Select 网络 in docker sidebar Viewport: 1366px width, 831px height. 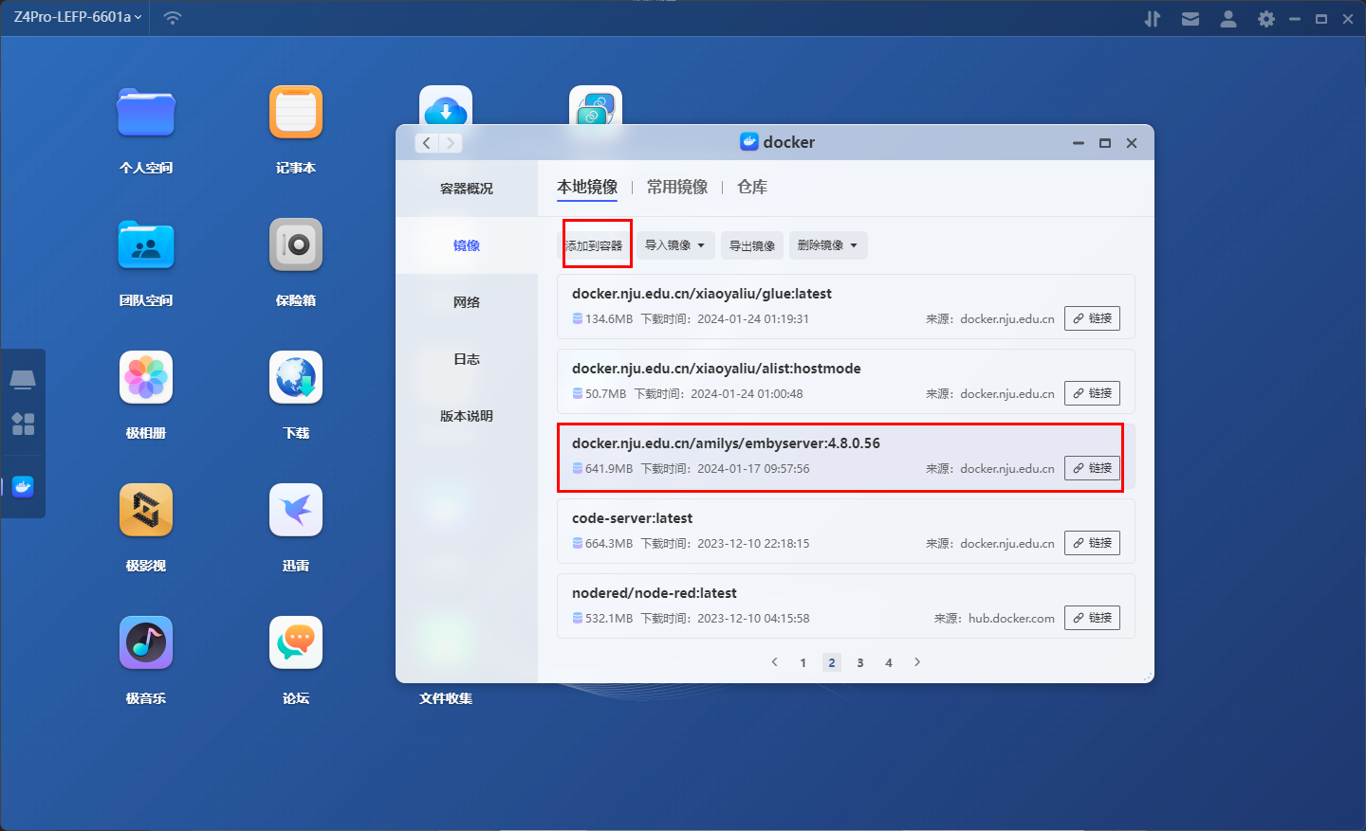[467, 302]
